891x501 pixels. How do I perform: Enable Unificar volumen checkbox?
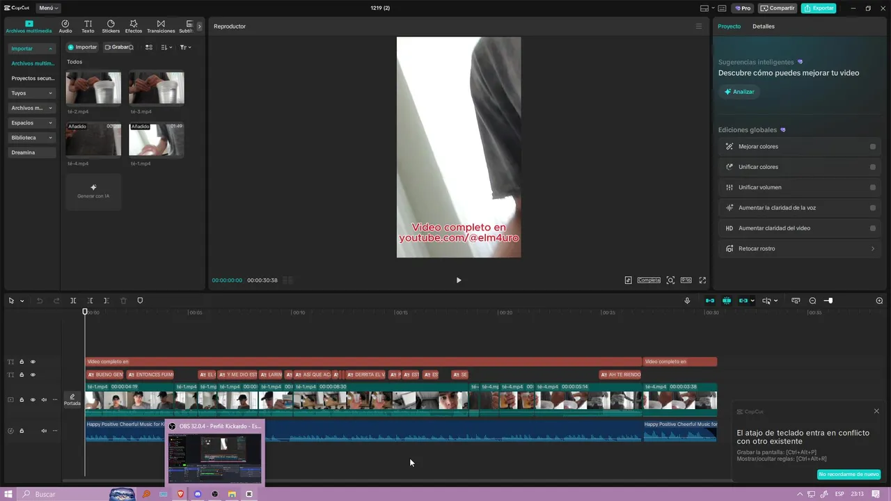873,187
